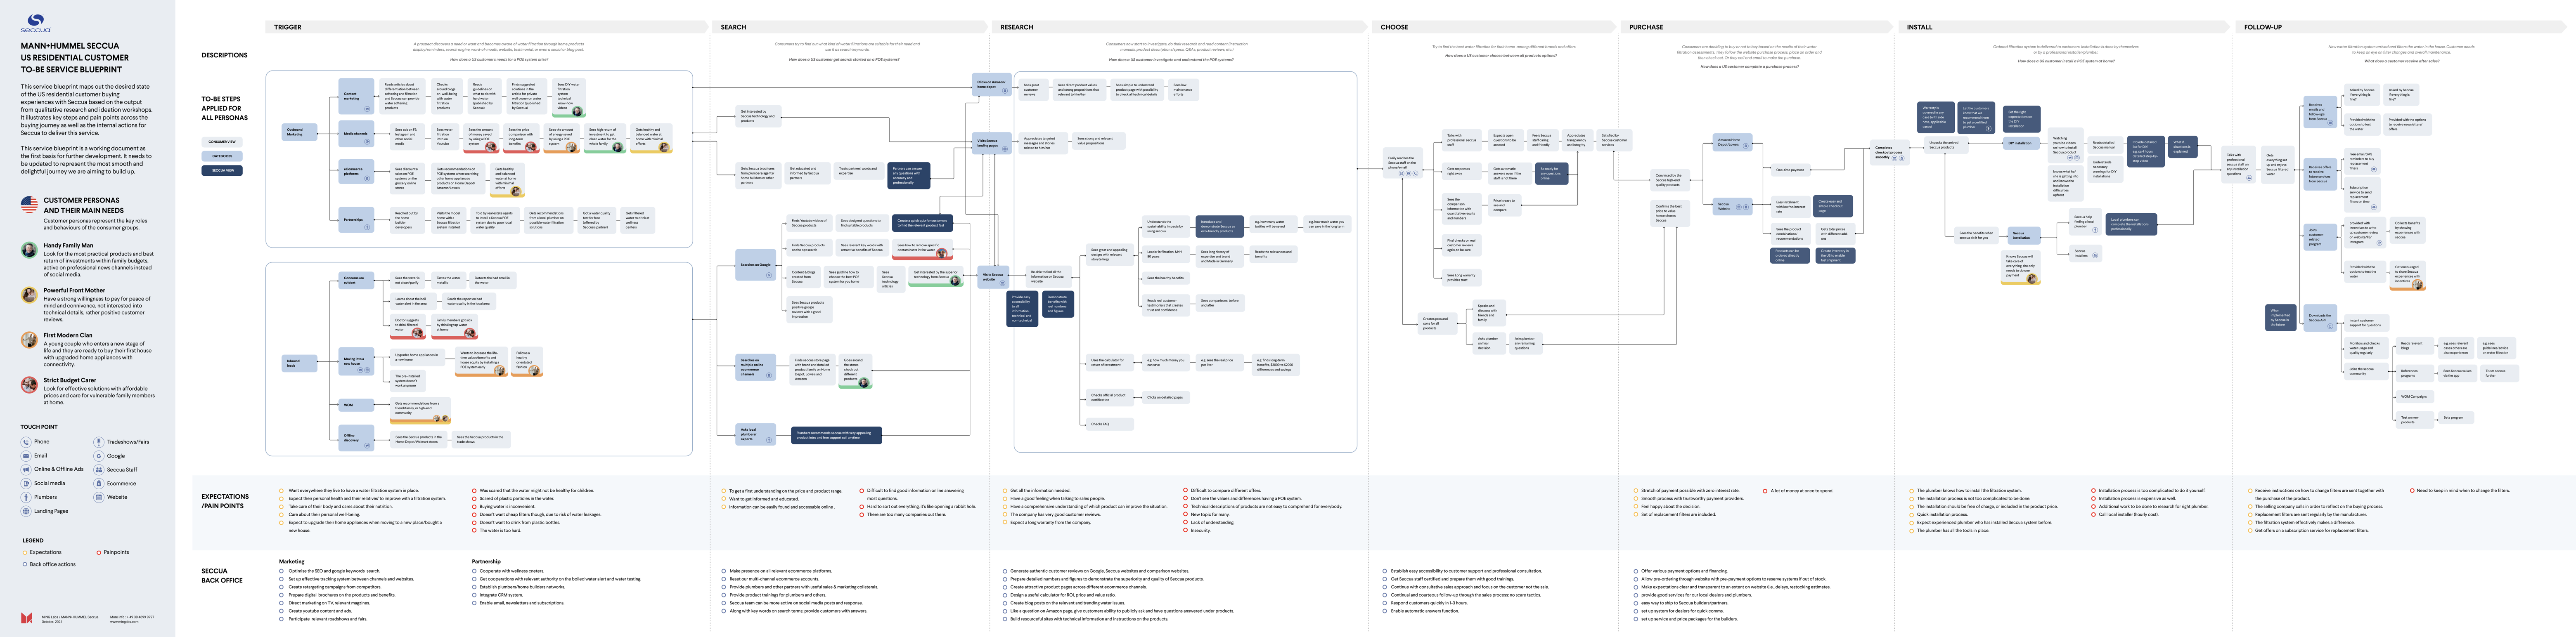Viewport: 2576px width, 637px height.
Task: Select the Handy Family Man avatar
Action: [x=29, y=250]
